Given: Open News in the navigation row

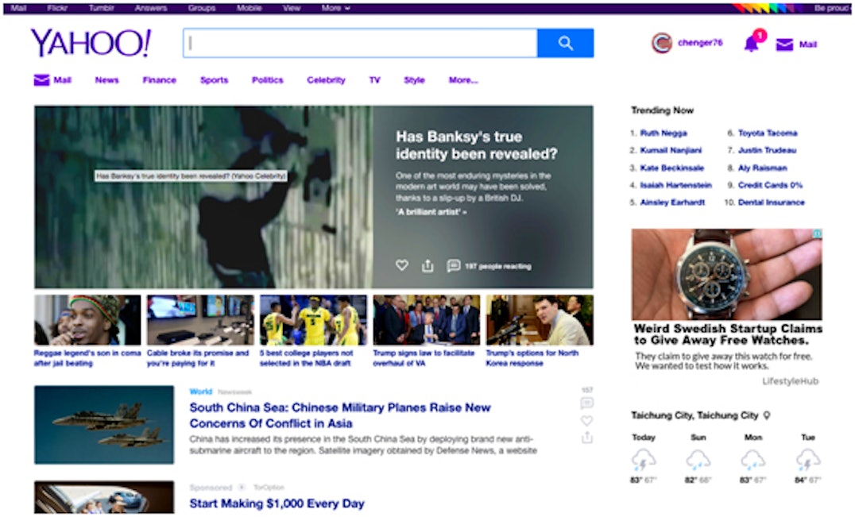Looking at the screenshot, I should pyautogui.click(x=106, y=80).
